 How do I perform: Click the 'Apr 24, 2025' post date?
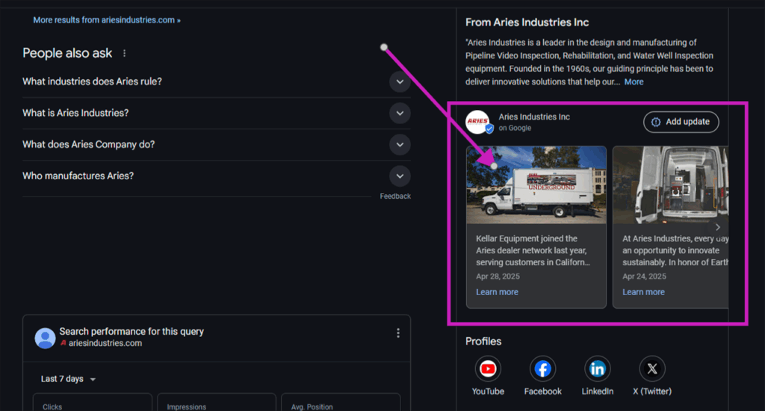644,276
